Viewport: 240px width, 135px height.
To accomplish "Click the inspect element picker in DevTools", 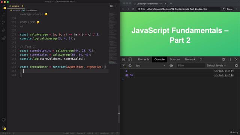I will 124,59.
